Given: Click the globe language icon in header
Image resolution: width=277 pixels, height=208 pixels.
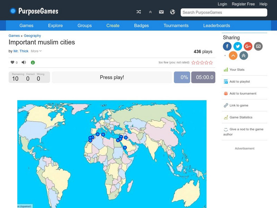Looking at the screenshot, I should click(172, 12).
